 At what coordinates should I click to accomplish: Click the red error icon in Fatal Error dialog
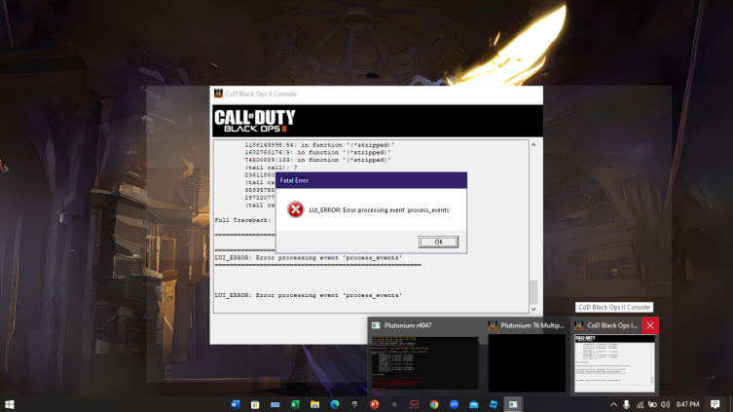(296, 209)
